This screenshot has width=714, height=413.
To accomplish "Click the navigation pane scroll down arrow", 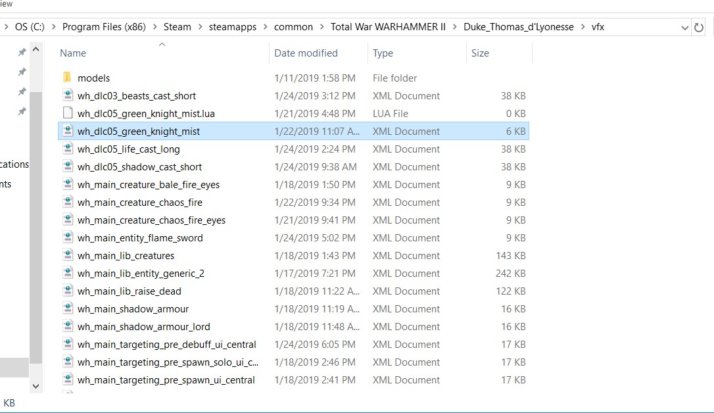I will click(36, 386).
